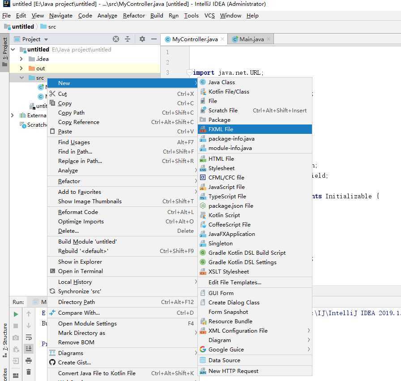This screenshot has width=401, height=381.
Task: Open Project panel settings gear
Action: point(142,39)
